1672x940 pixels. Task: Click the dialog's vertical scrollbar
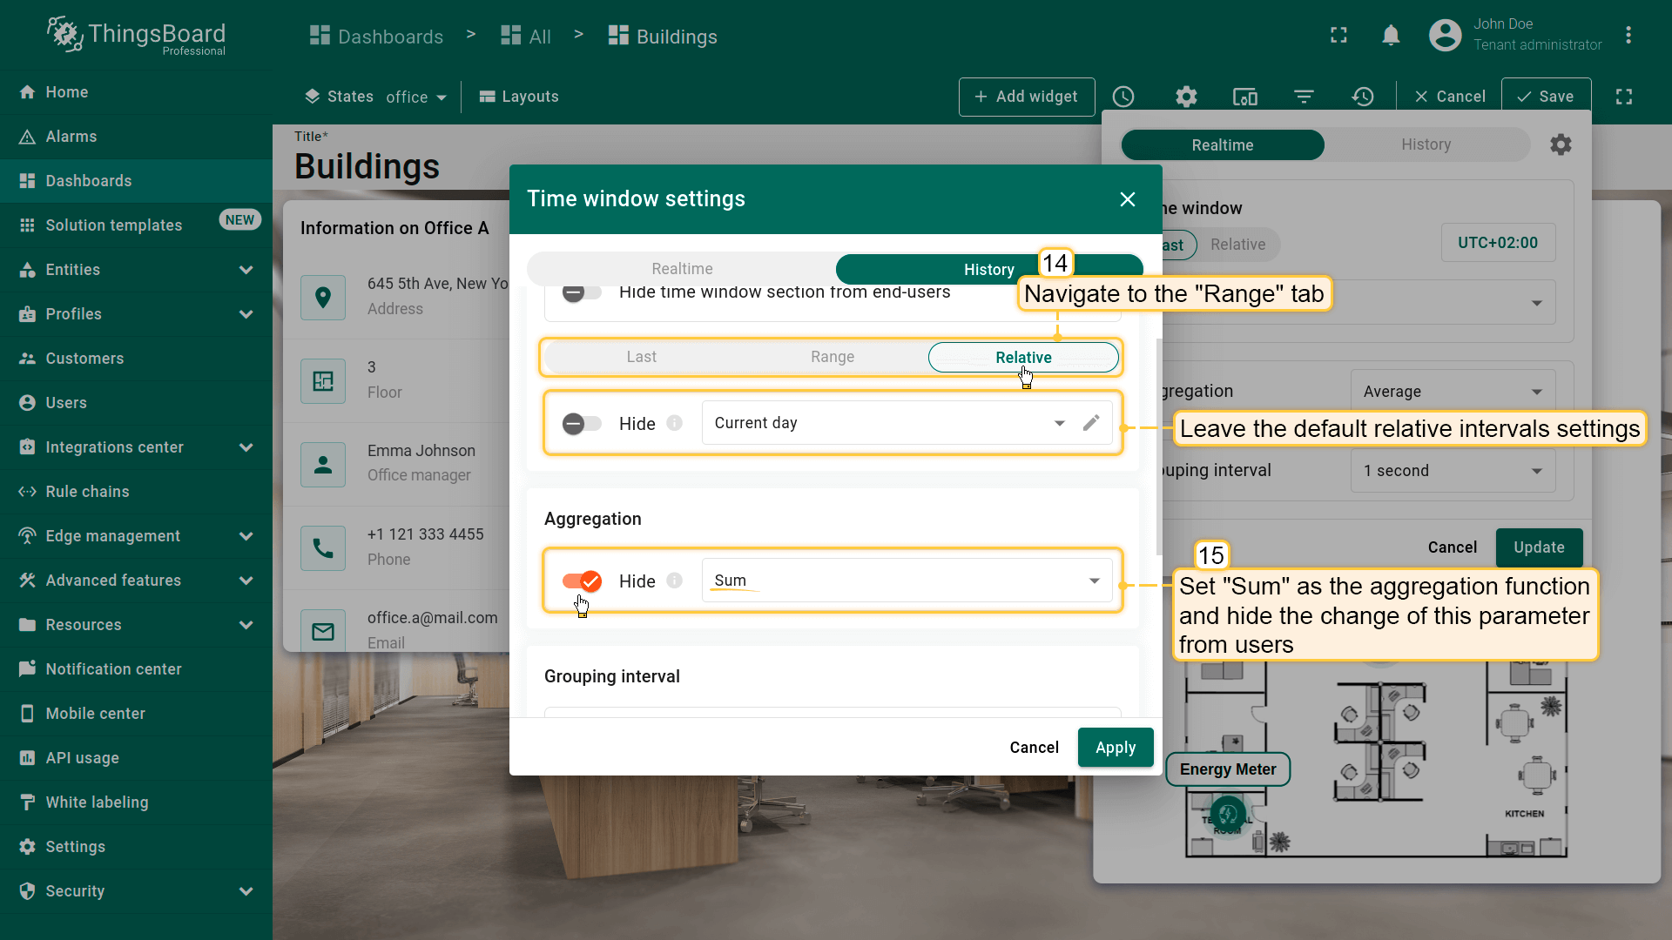pos(1157,446)
